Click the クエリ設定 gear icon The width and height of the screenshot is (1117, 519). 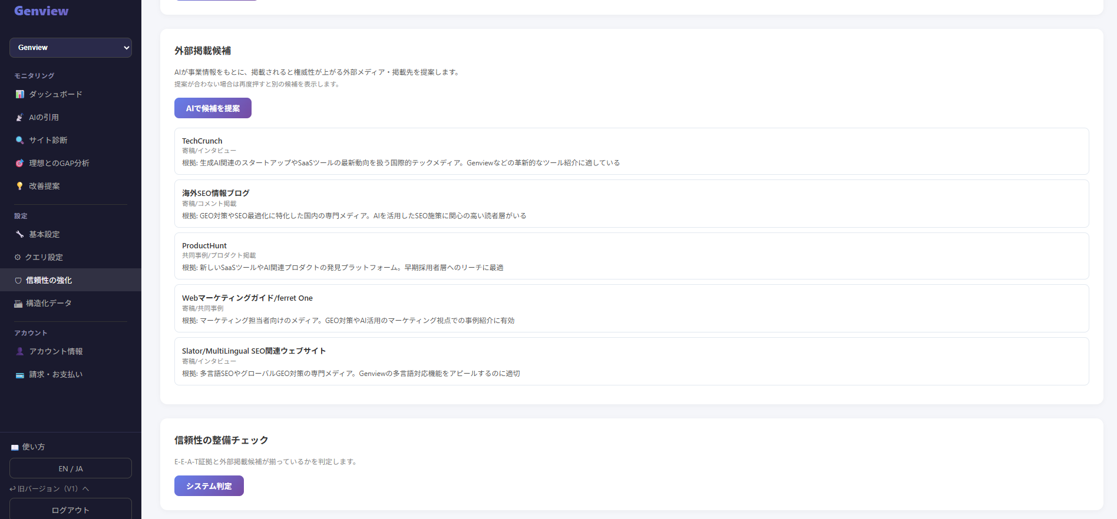tap(18, 257)
